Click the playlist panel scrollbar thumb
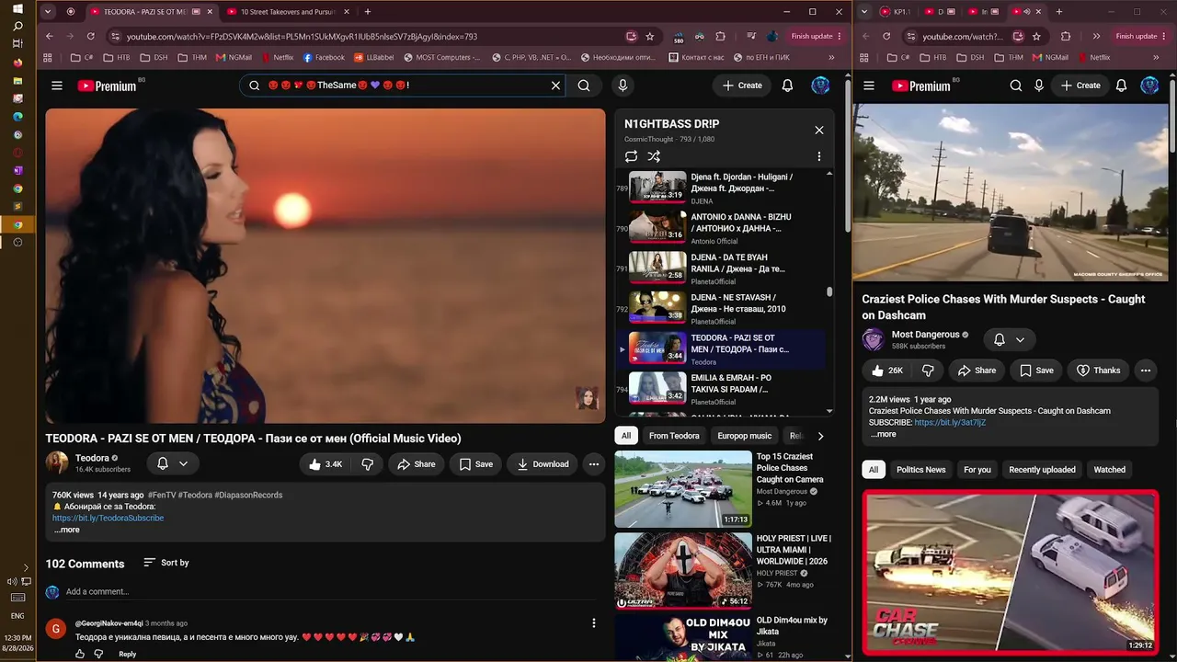Viewport: 1177px width, 662px height. [x=829, y=291]
